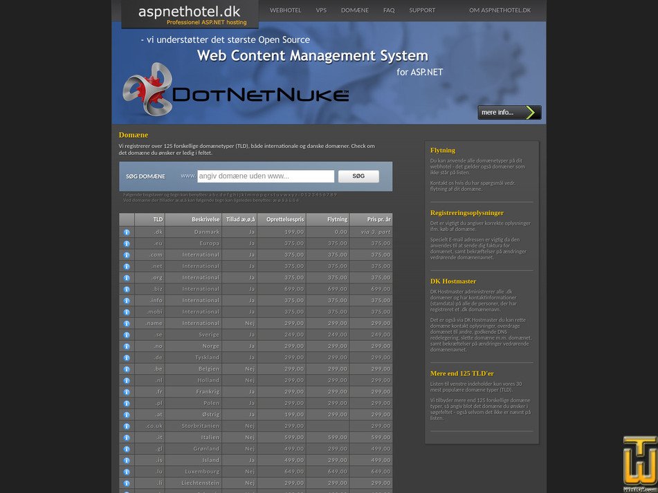Click info icon in the .info row
The width and height of the screenshot is (658, 493).
point(127,301)
